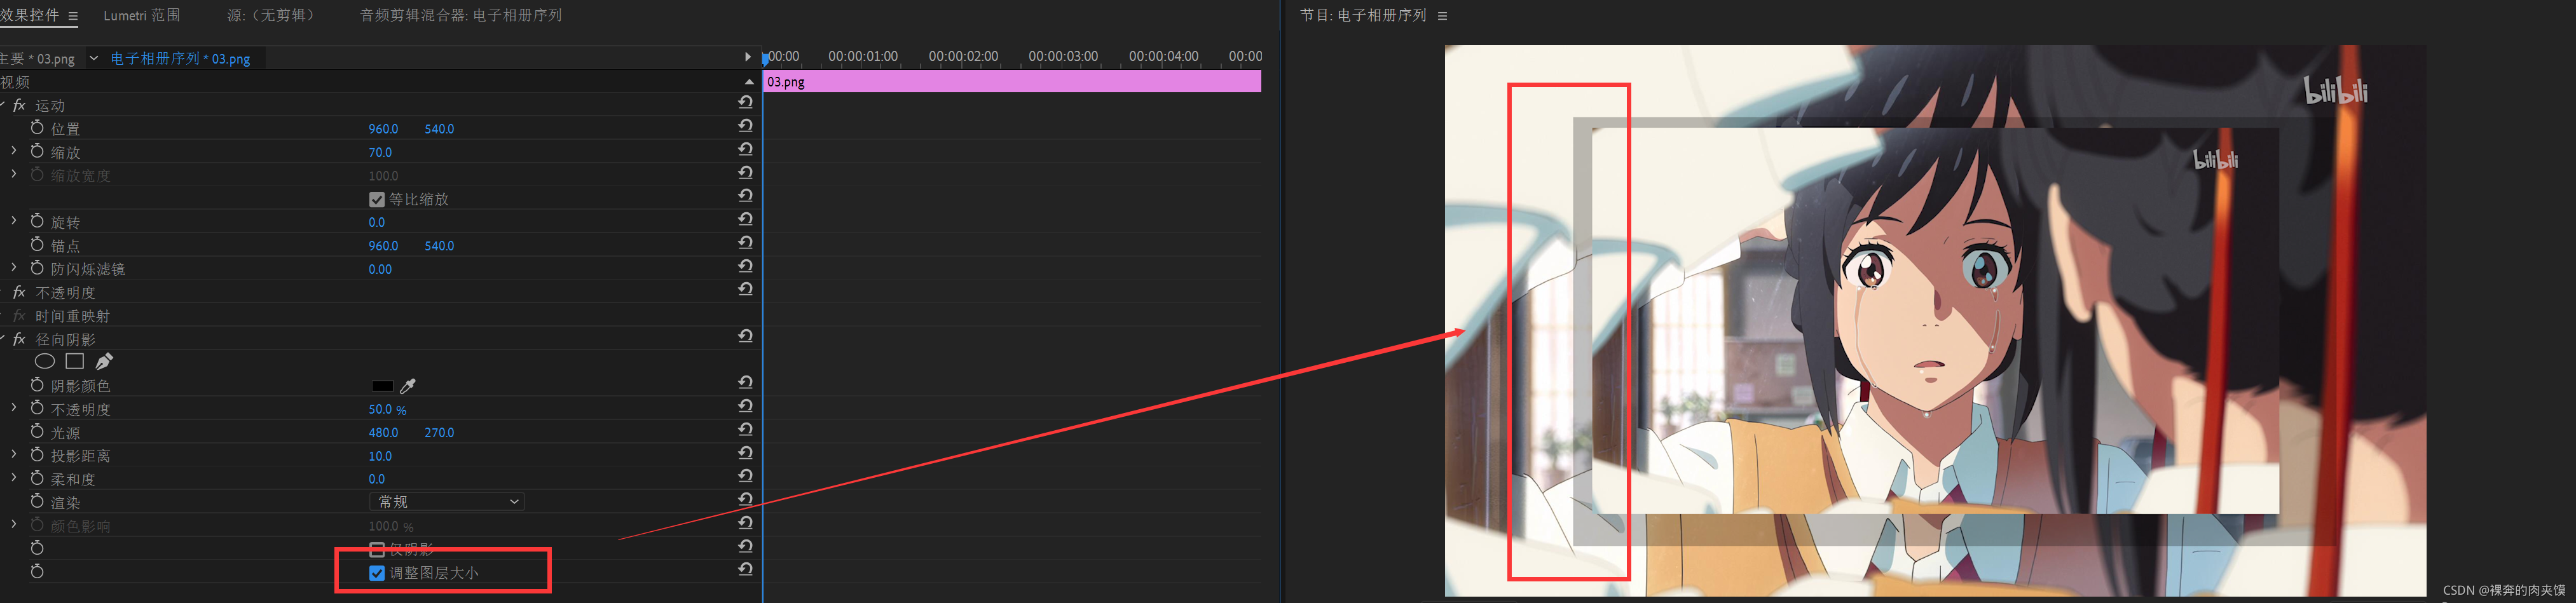Viewport: 2576px width, 603px height.
Task: Toggle the 投影距离 animation stopwatch
Action: point(37,455)
